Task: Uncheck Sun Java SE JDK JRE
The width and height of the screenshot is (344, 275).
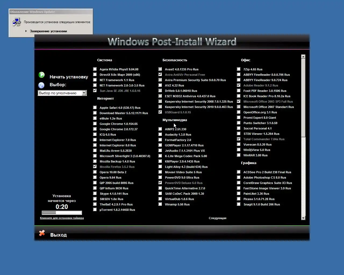Action: click(x=95, y=91)
